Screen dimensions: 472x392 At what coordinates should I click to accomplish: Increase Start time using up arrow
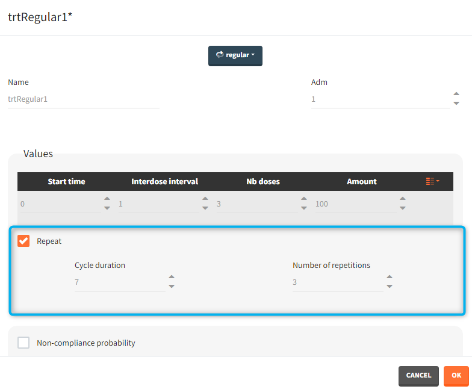tap(107, 199)
